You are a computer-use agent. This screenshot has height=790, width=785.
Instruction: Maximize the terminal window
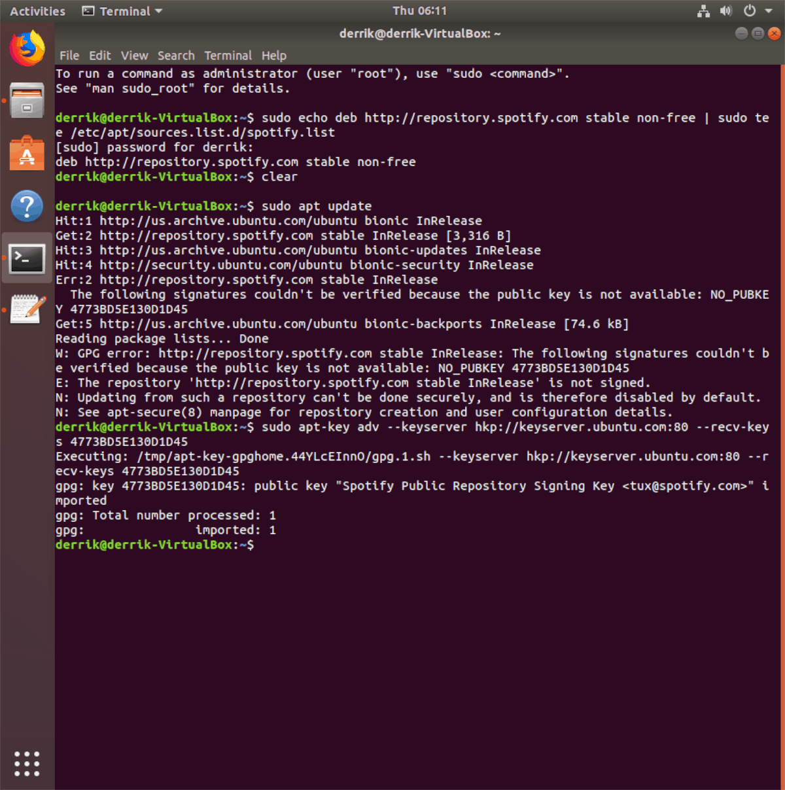click(x=758, y=33)
